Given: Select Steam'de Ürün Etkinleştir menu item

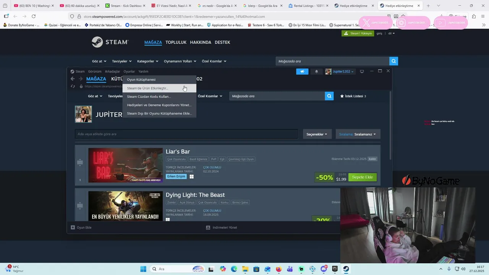Looking at the screenshot, I should (x=159, y=88).
